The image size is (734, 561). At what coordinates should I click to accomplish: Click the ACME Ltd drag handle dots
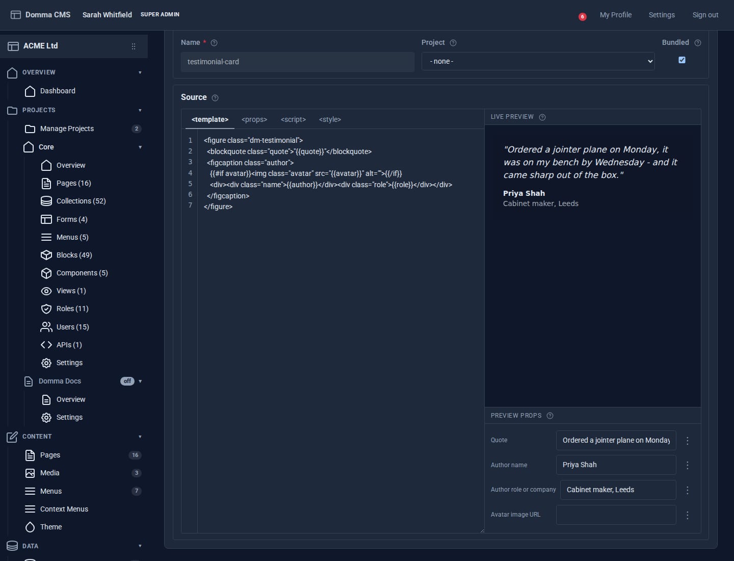coord(134,46)
